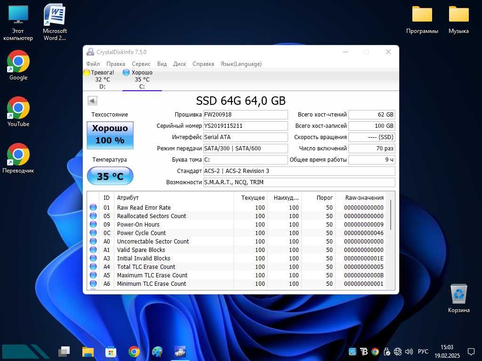Click the volume speaker tray icon

[x=409, y=352]
